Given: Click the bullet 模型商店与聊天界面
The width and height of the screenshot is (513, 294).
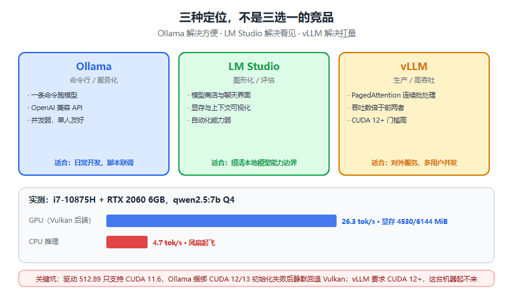Looking at the screenshot, I should coord(219,95).
